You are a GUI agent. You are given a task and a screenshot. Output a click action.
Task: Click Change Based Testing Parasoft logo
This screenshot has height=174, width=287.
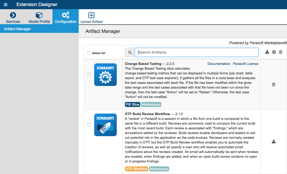(105, 75)
